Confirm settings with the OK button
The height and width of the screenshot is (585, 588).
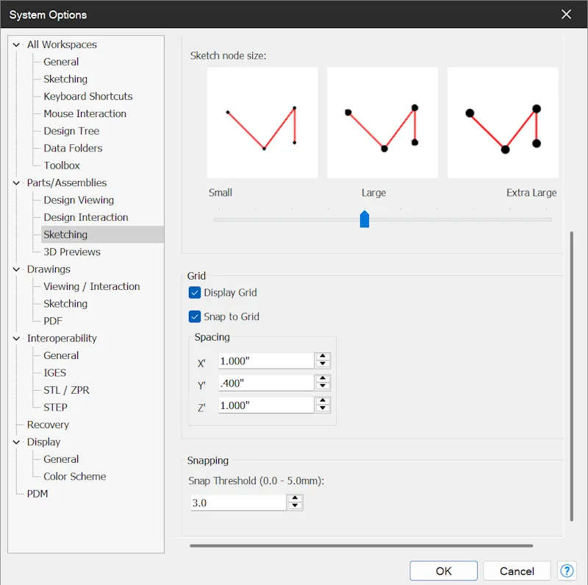(444, 571)
